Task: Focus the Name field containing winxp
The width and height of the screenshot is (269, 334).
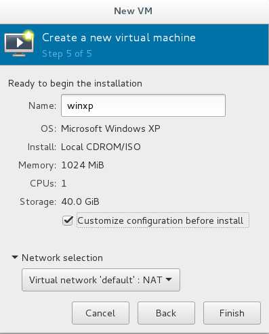Action: (143, 105)
